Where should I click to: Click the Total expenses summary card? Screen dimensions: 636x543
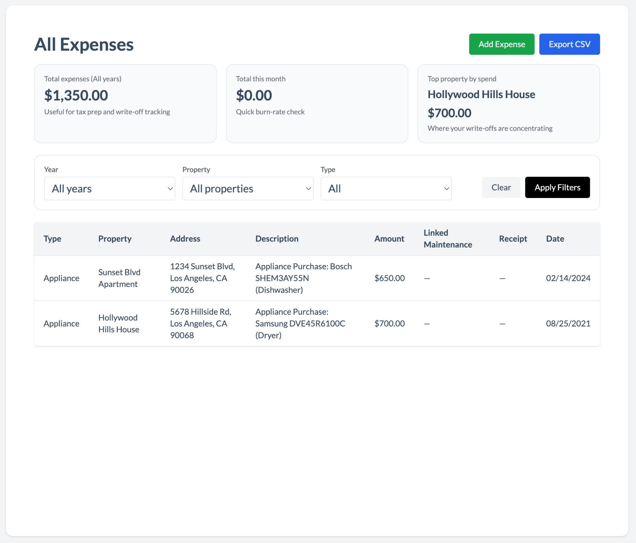tap(126, 103)
